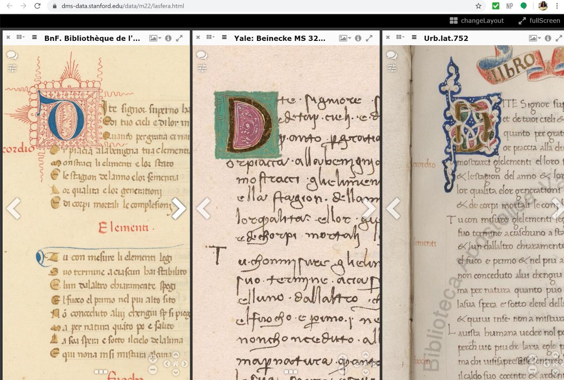Viewport: 564px width, 380px height.
Task: Toggle bottom thumbnail panel in Yale window
Action: tap(290, 372)
